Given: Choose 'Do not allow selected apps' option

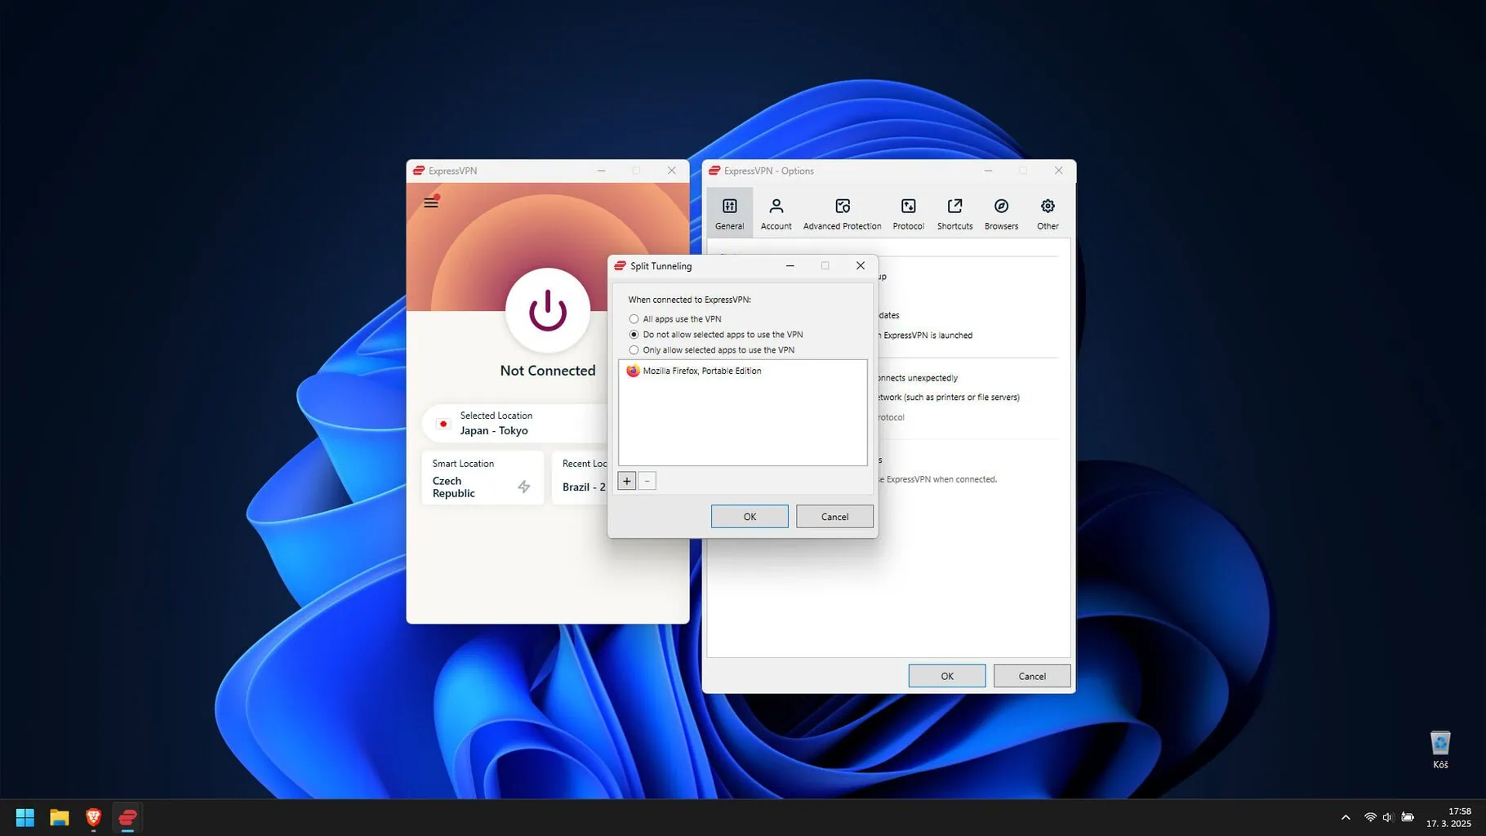Looking at the screenshot, I should pos(634,335).
